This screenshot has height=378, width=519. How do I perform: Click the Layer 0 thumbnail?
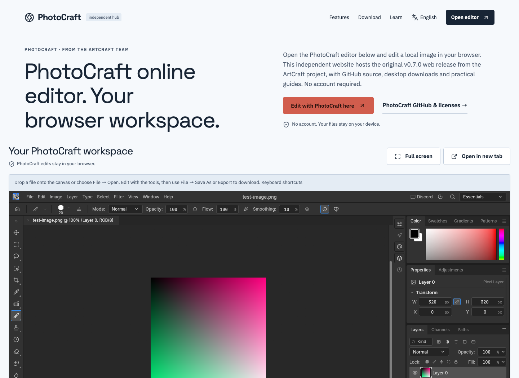click(x=426, y=373)
